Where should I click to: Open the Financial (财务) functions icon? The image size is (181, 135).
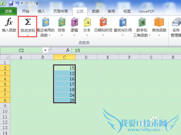[x=62, y=22]
